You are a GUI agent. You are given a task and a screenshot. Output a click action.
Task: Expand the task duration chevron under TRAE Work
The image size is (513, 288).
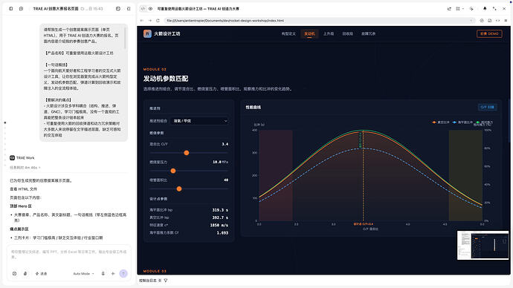click(x=39, y=168)
